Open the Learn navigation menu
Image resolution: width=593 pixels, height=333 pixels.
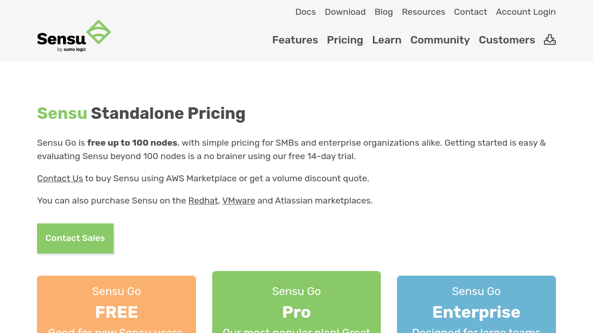pyautogui.click(x=387, y=40)
